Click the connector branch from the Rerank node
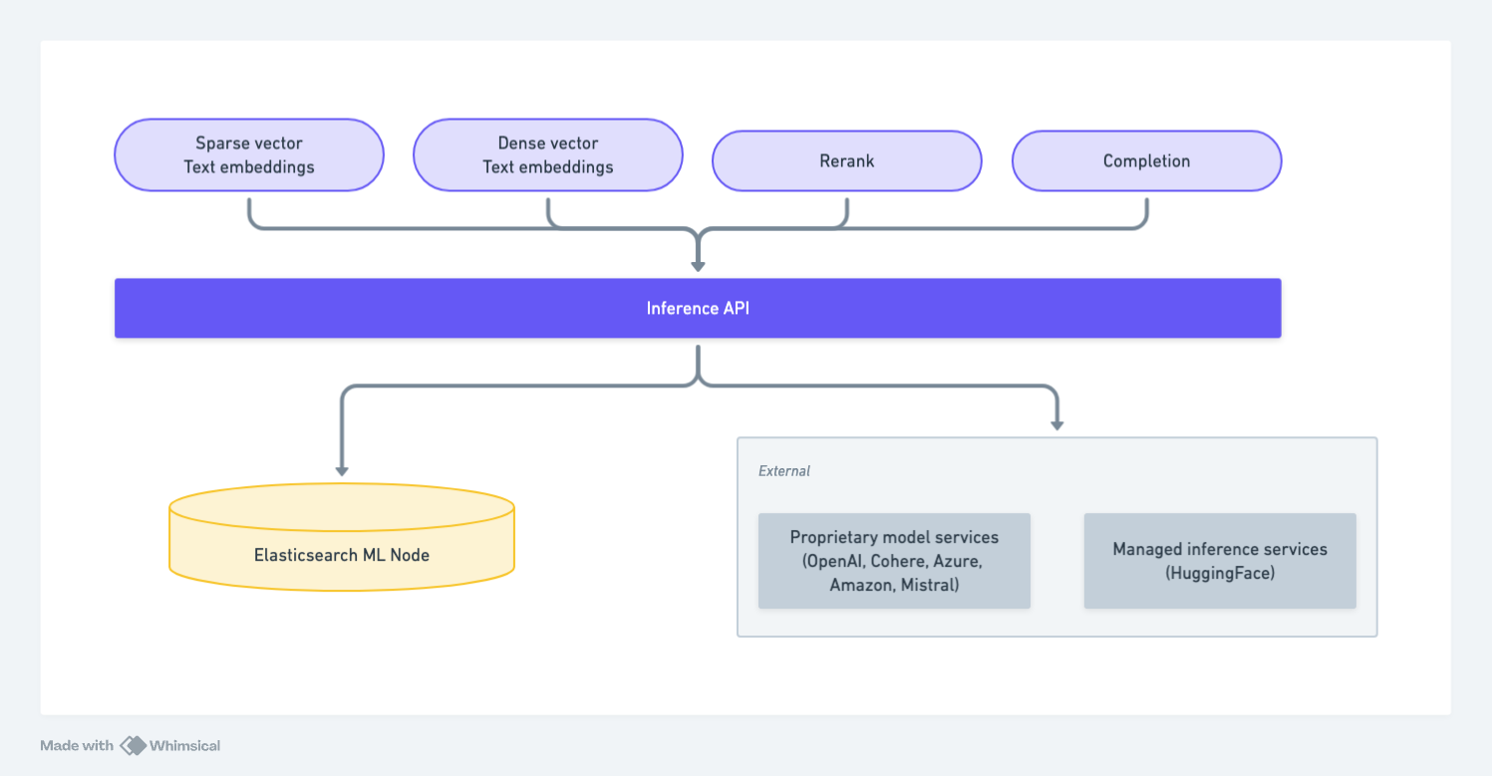 tap(846, 211)
